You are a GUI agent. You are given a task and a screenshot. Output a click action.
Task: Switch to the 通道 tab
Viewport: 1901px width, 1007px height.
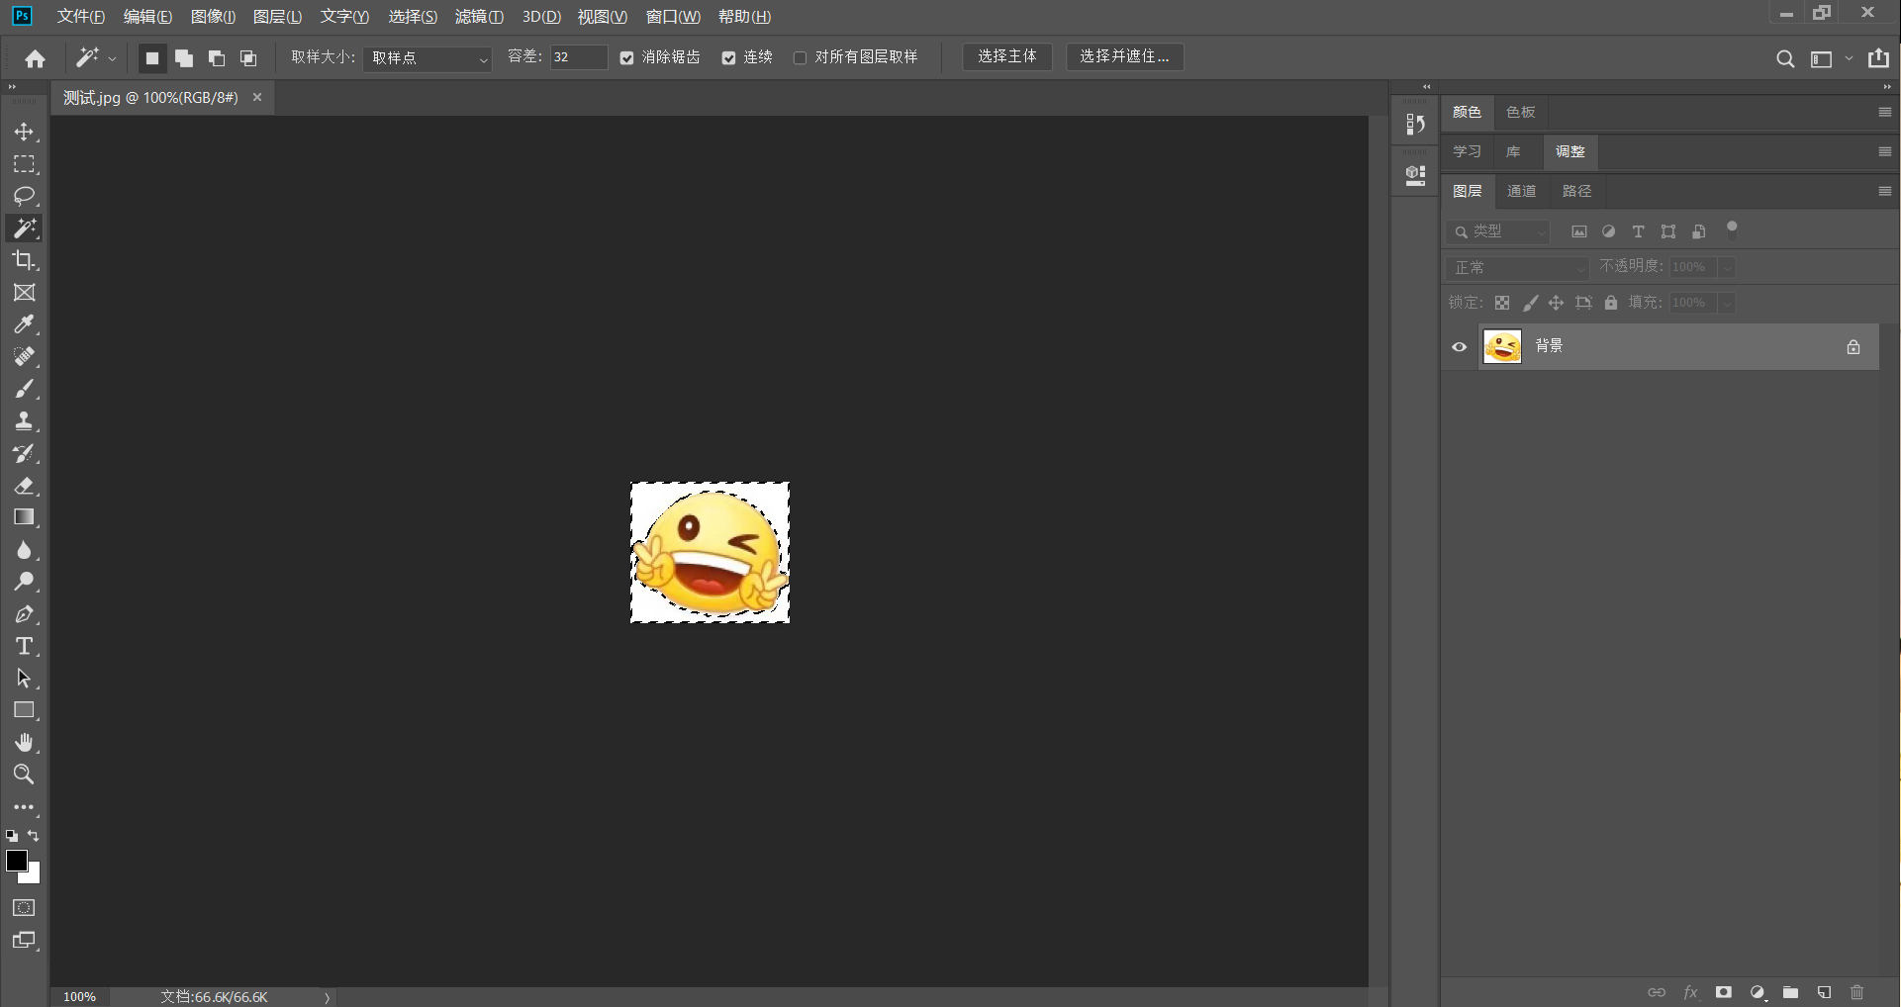pos(1522,191)
